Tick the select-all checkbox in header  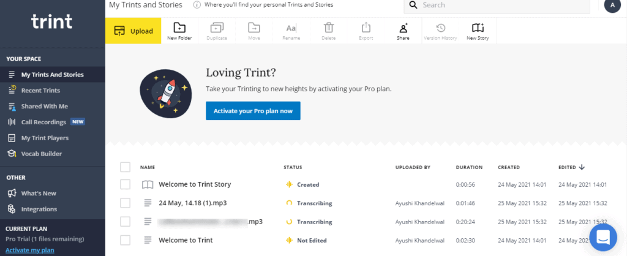point(125,167)
